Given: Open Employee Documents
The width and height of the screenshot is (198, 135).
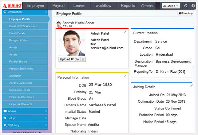Looking at the screenshot, I should pyautogui.click(x=25, y=97).
